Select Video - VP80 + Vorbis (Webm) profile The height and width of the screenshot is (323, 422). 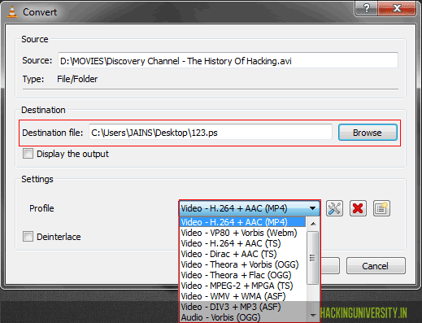pos(242,233)
